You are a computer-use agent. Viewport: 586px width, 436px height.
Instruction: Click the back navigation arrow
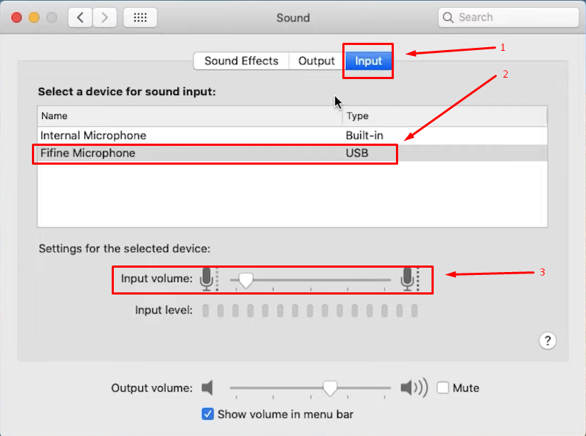(x=81, y=17)
